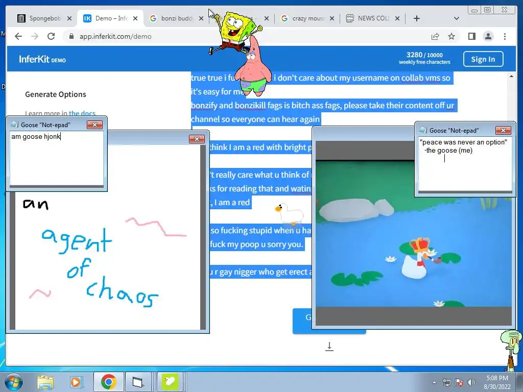Click the browser forward arrow
Image resolution: width=523 pixels, height=392 pixels.
pyautogui.click(x=35, y=36)
